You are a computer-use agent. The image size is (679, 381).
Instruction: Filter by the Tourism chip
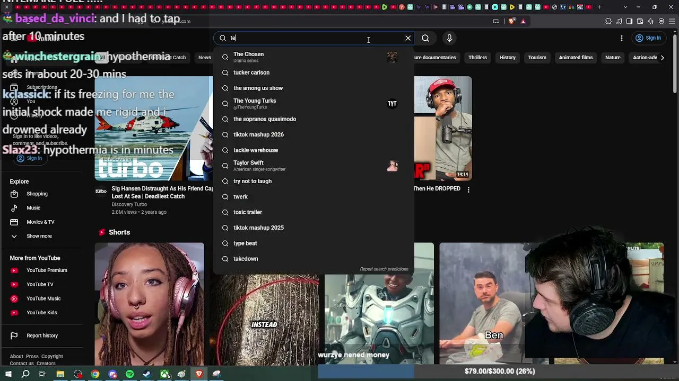coord(537,58)
